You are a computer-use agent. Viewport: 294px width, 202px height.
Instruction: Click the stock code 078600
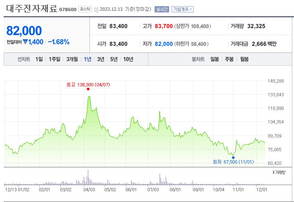(x=68, y=10)
